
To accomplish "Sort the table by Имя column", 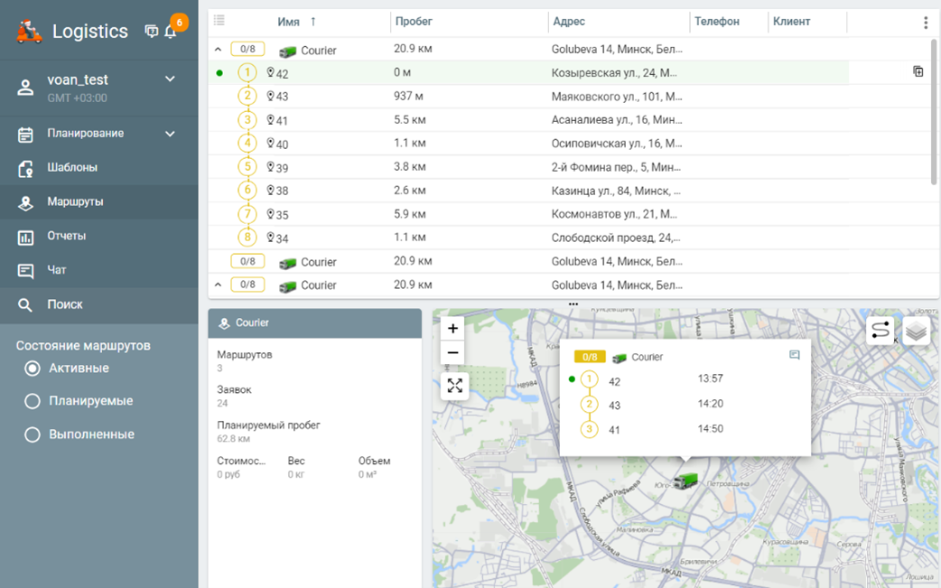I will click(289, 22).
